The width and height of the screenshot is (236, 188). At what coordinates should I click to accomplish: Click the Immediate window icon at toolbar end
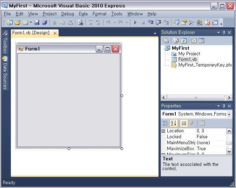[x=215, y=22]
